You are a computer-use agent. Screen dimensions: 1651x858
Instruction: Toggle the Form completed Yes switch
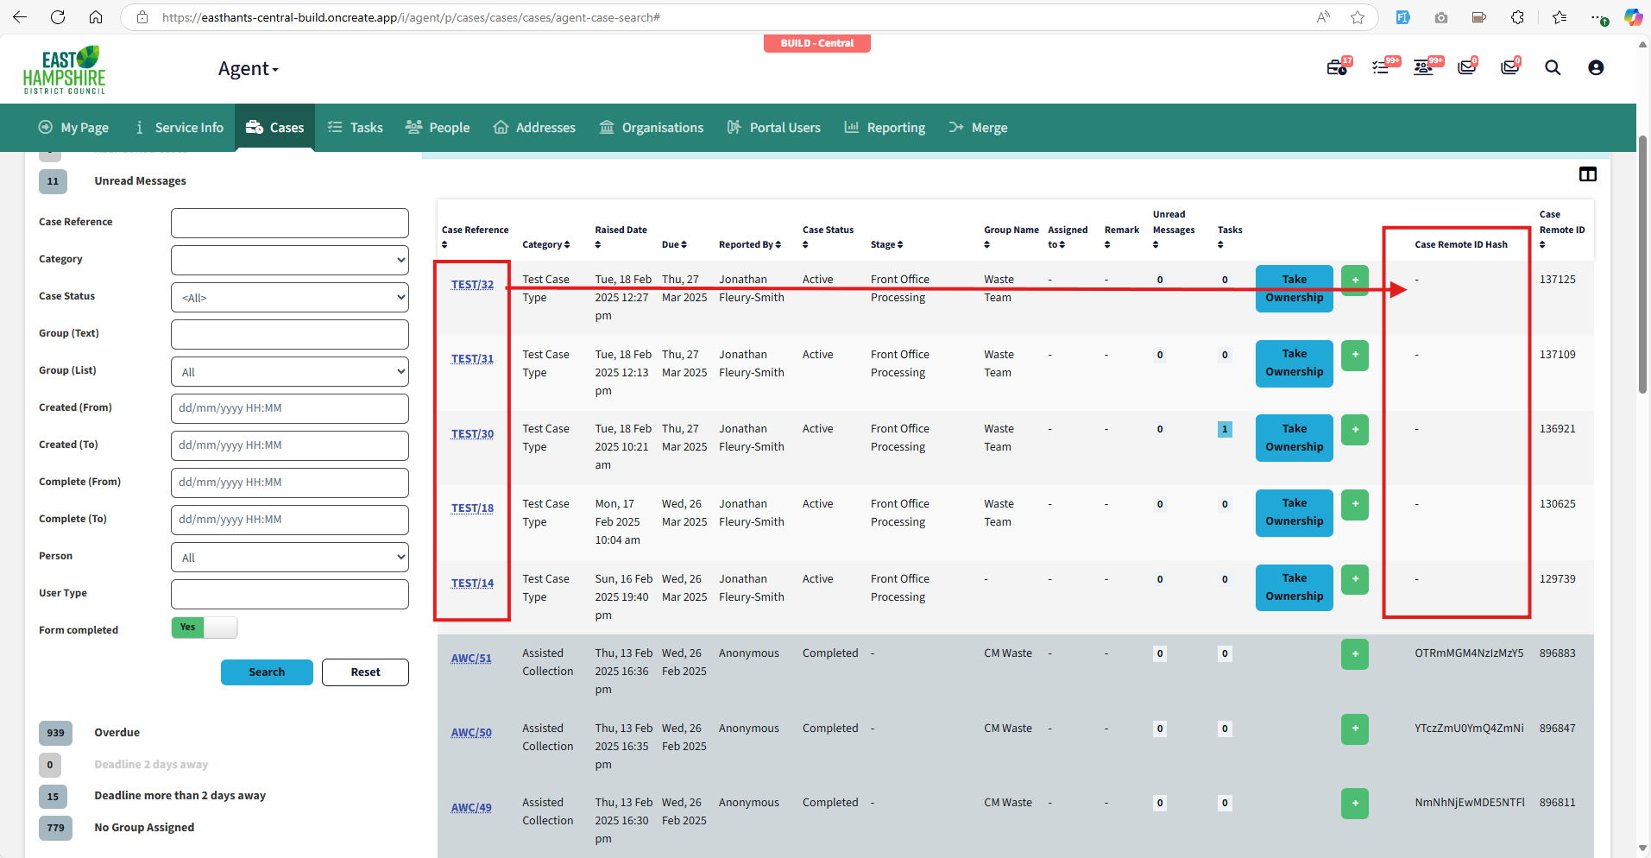pyautogui.click(x=205, y=628)
